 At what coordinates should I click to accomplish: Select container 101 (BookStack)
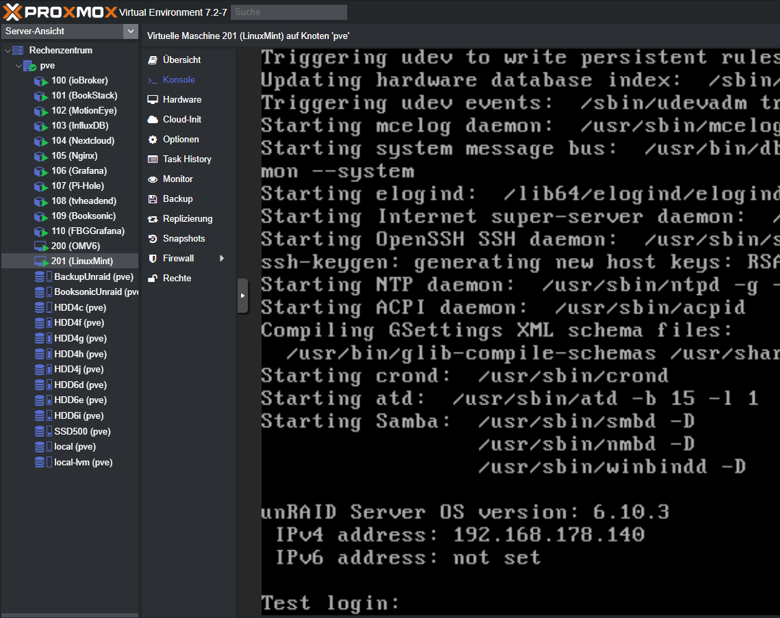(70, 95)
